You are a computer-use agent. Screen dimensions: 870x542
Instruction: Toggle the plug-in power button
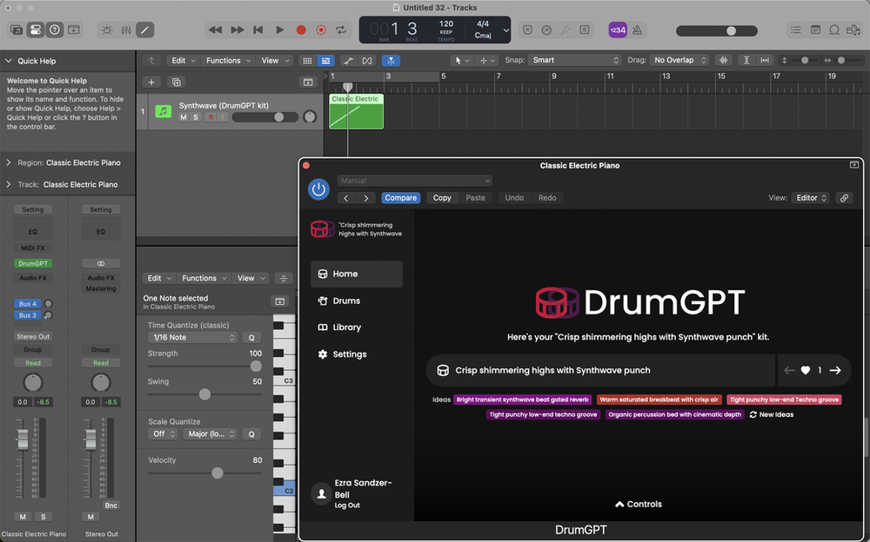(318, 189)
